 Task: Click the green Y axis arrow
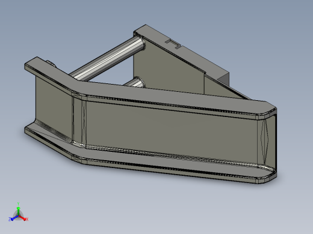coord(18,209)
